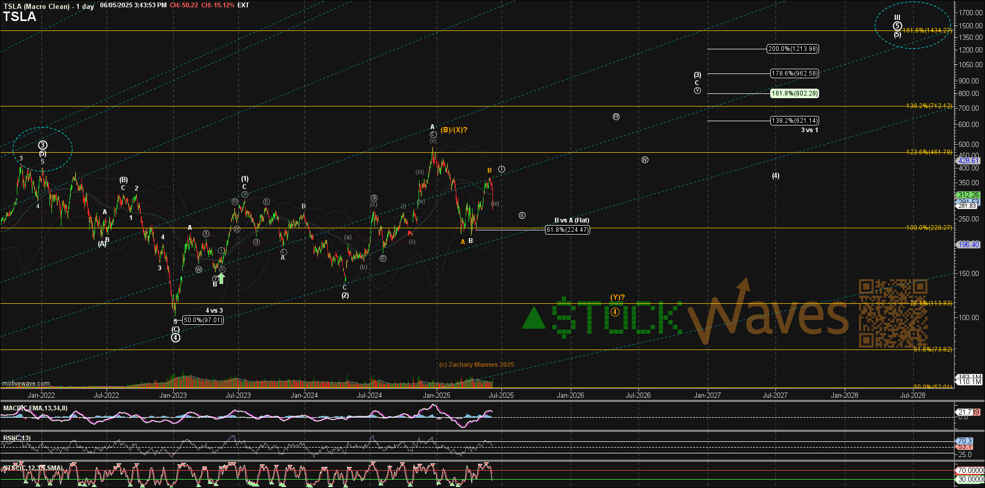Open the motivewave.com link
Screen dimensions: 985x488
pos(26,384)
